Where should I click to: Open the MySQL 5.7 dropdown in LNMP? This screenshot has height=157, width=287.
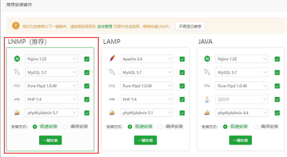pyautogui.click(x=52, y=72)
